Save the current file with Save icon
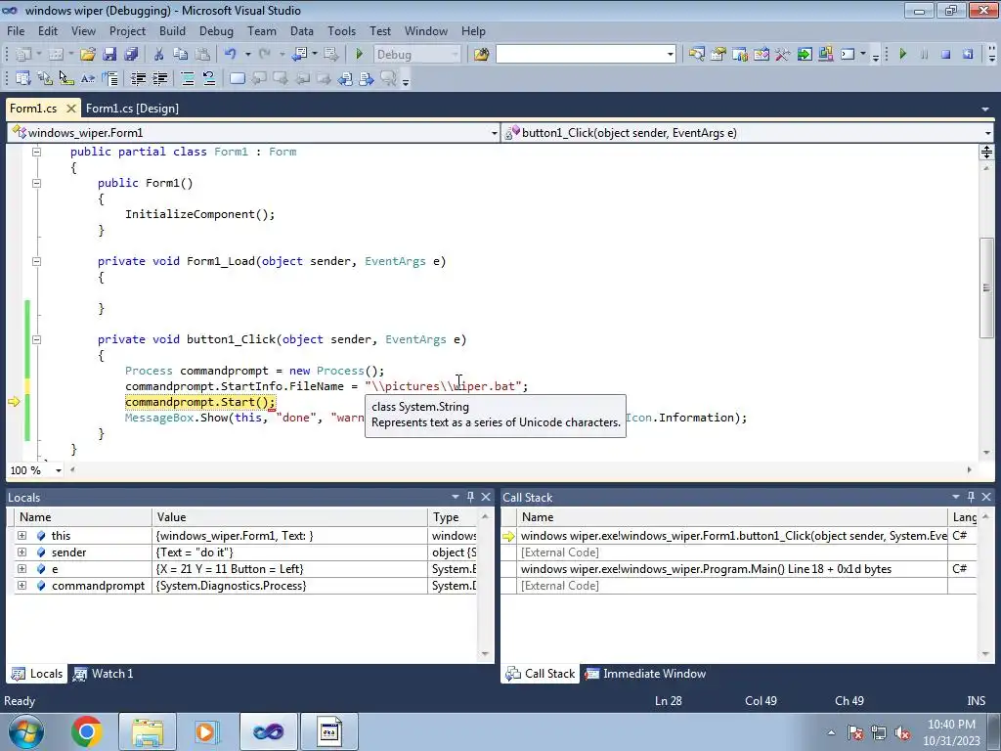The height and width of the screenshot is (751, 1001). click(x=109, y=55)
